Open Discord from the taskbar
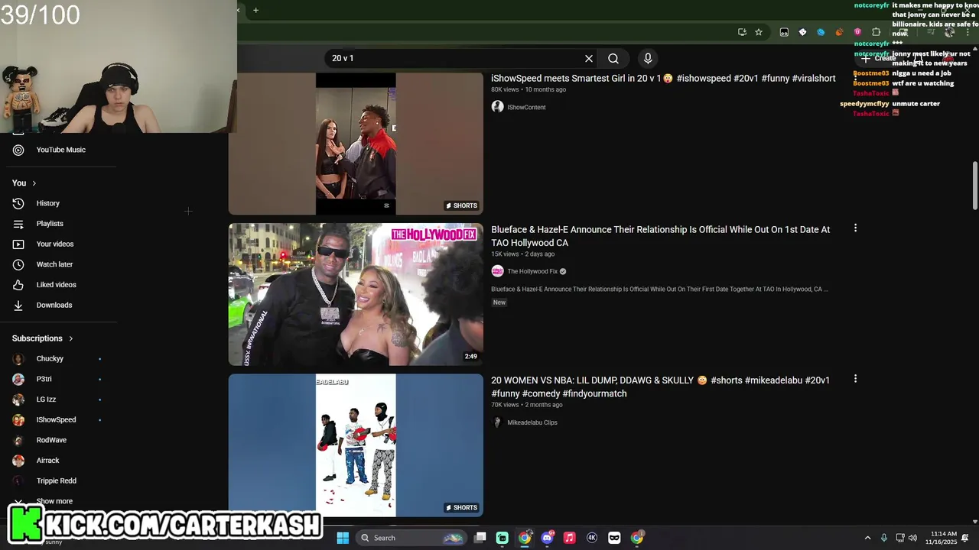The image size is (979, 550). [x=547, y=538]
